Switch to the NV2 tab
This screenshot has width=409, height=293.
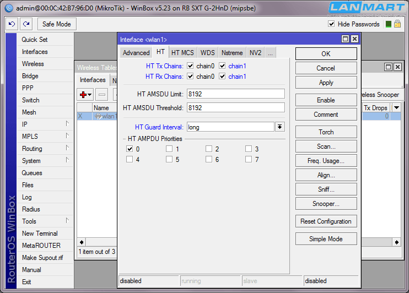(x=255, y=53)
